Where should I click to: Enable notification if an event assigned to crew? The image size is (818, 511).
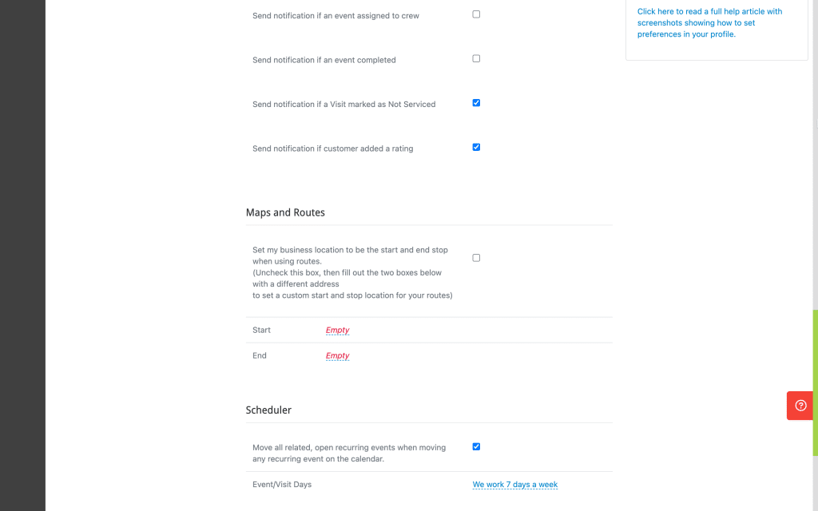point(476,14)
